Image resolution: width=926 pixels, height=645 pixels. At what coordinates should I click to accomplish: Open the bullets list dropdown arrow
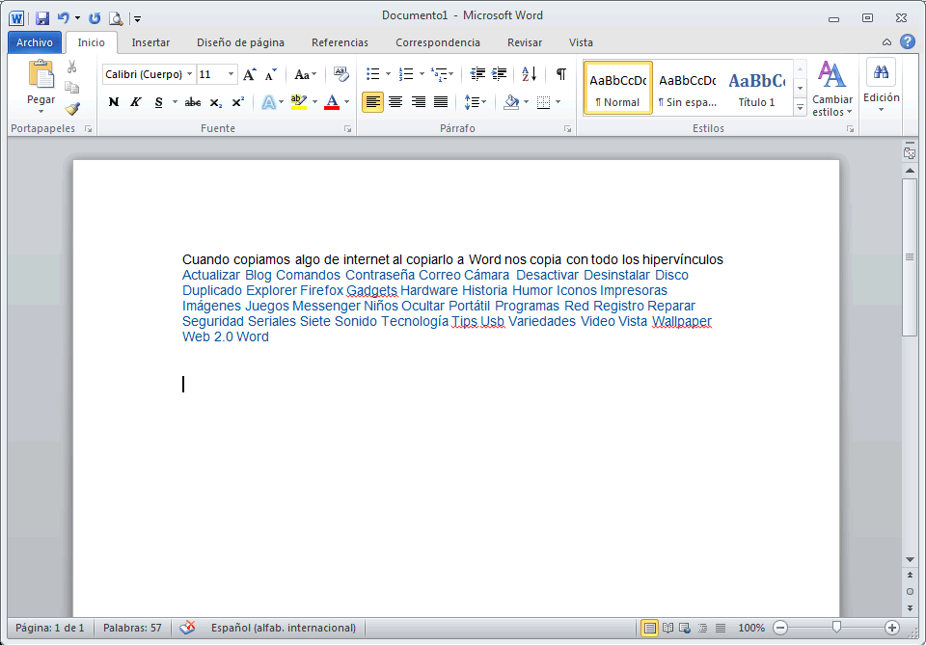pos(388,74)
